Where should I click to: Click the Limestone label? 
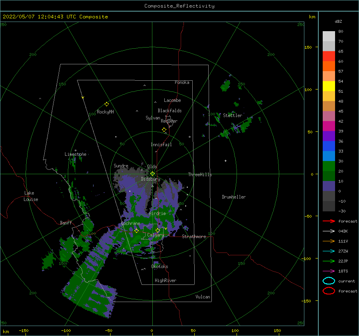tap(75, 154)
